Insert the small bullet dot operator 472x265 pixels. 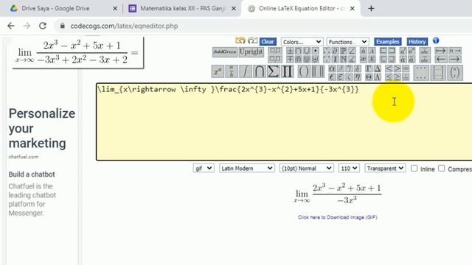point(315,51)
